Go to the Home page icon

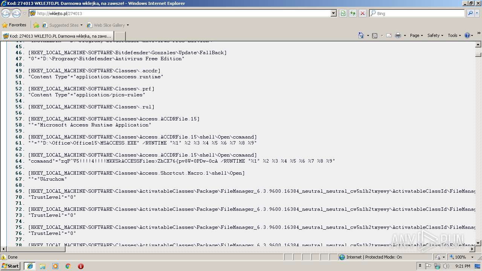coord(361,35)
